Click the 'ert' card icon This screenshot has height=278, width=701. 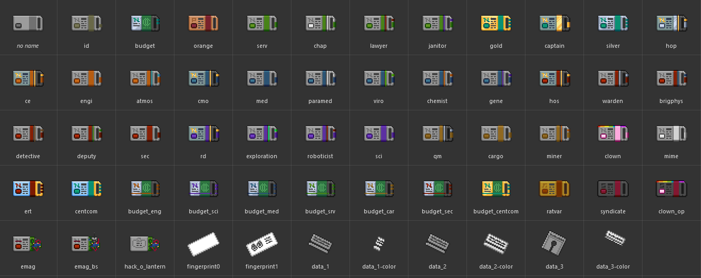(28, 189)
